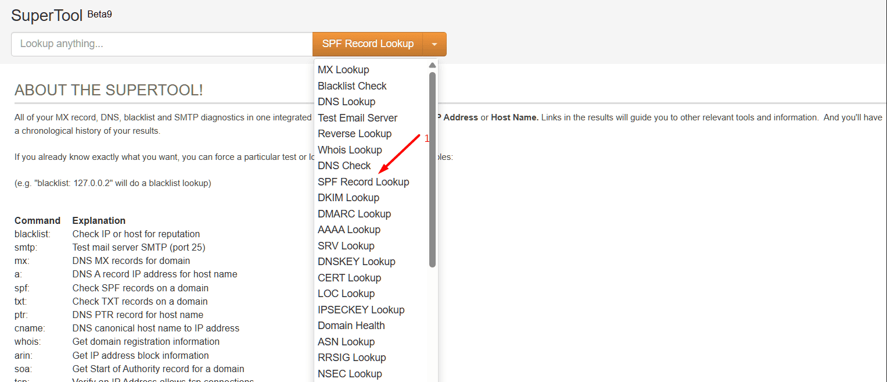Click 'Get IP address block information' text

141,356
